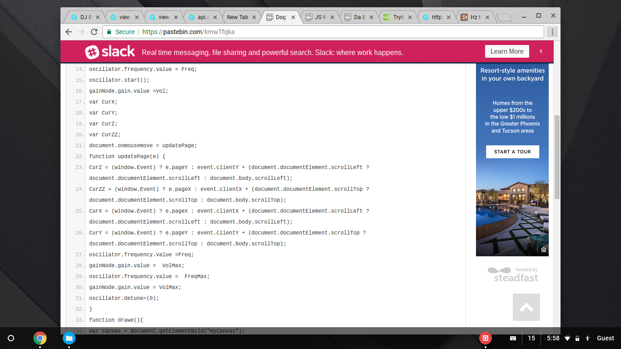Viewport: 621px width, 349px height.
Task: Click code line var CurZZ;
Action: [x=105, y=135]
